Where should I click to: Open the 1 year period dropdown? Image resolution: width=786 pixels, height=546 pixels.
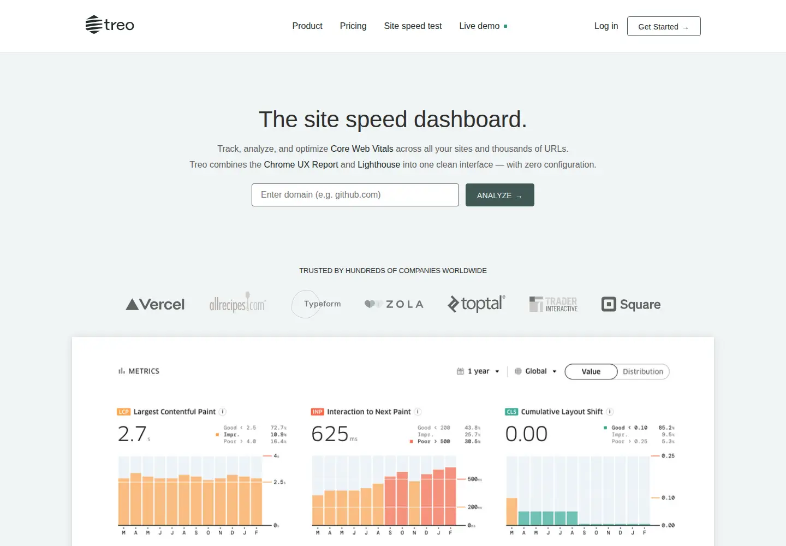coord(478,371)
